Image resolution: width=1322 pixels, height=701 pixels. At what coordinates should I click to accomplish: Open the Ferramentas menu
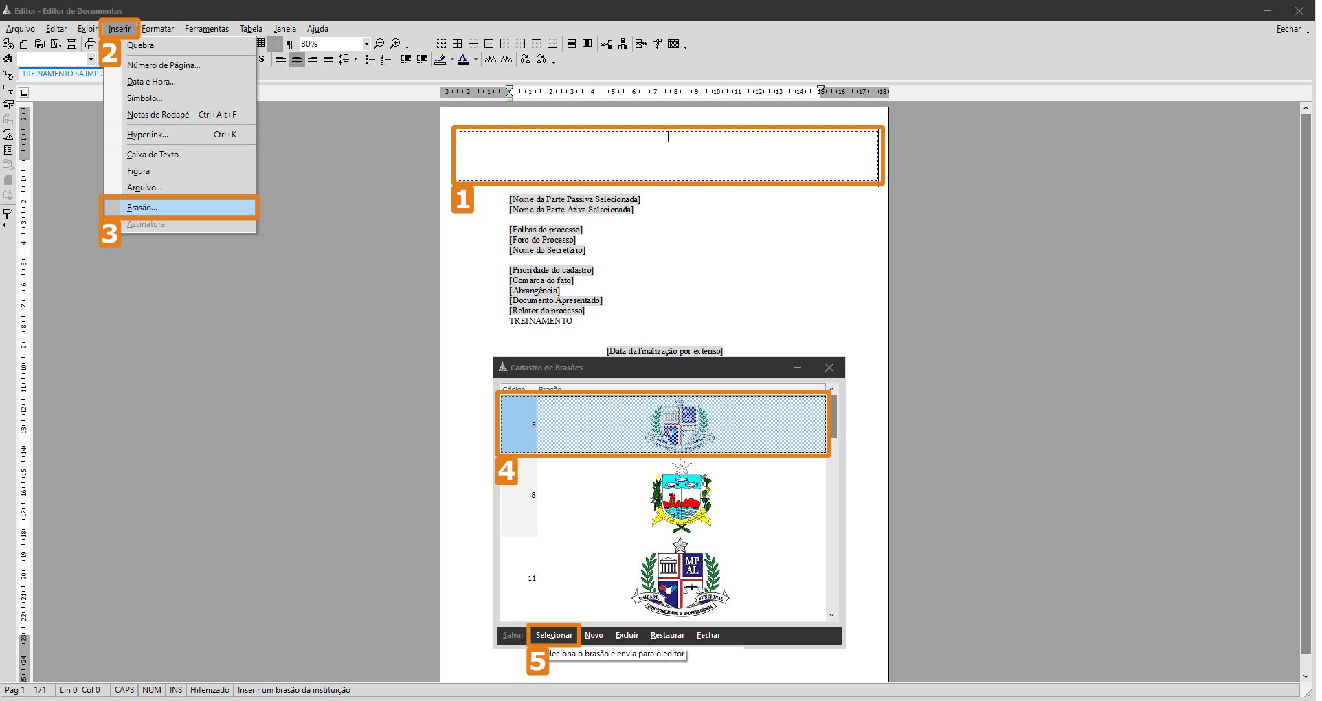coord(207,29)
